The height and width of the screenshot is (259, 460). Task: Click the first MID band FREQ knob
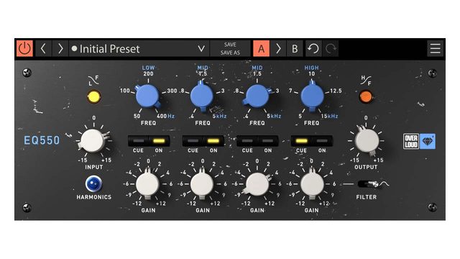(202, 96)
